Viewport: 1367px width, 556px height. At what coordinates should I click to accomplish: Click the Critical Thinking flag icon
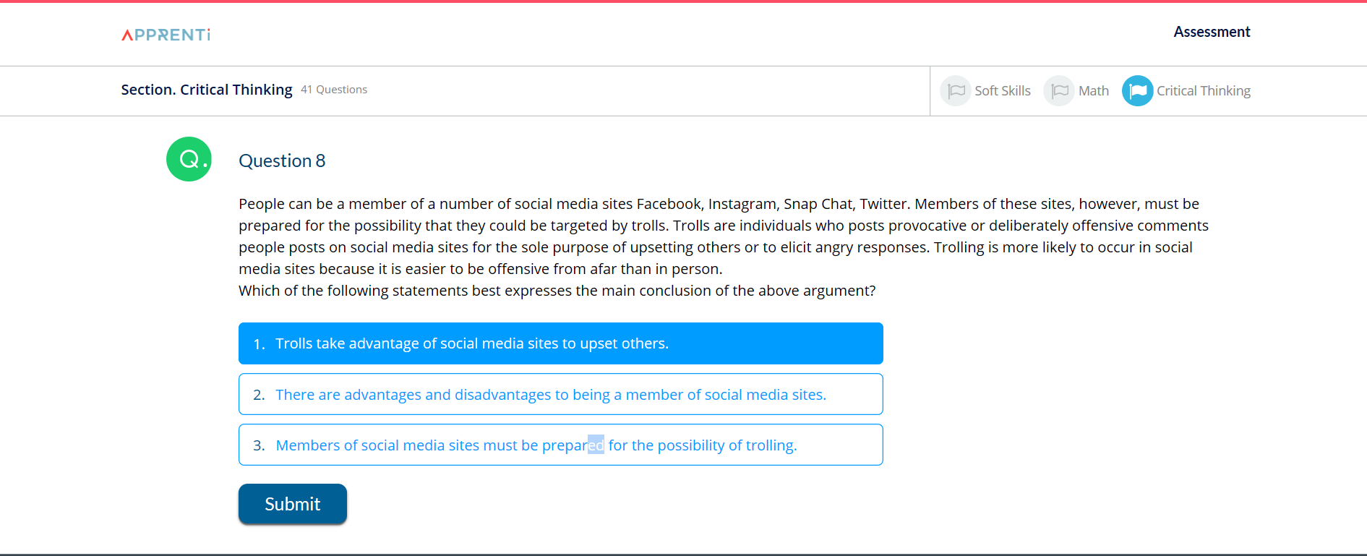1137,91
